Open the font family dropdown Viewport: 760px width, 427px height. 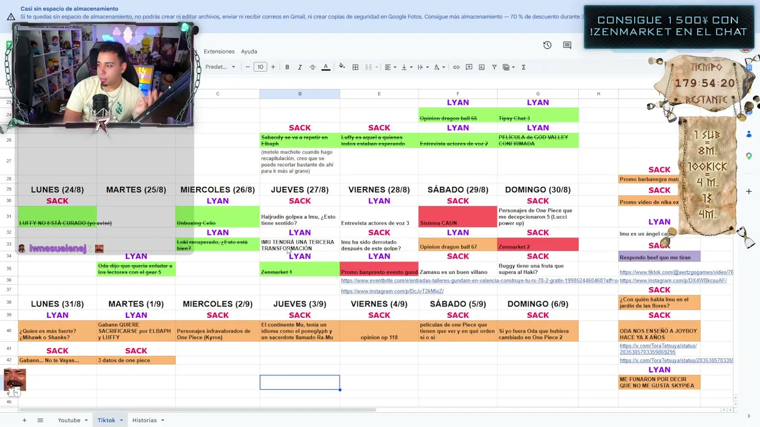[x=220, y=67]
